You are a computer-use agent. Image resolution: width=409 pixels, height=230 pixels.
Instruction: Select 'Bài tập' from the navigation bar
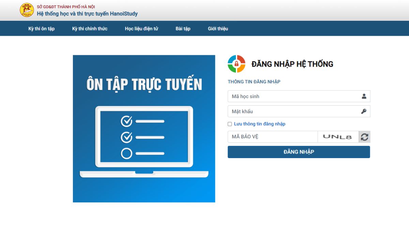coord(183,29)
